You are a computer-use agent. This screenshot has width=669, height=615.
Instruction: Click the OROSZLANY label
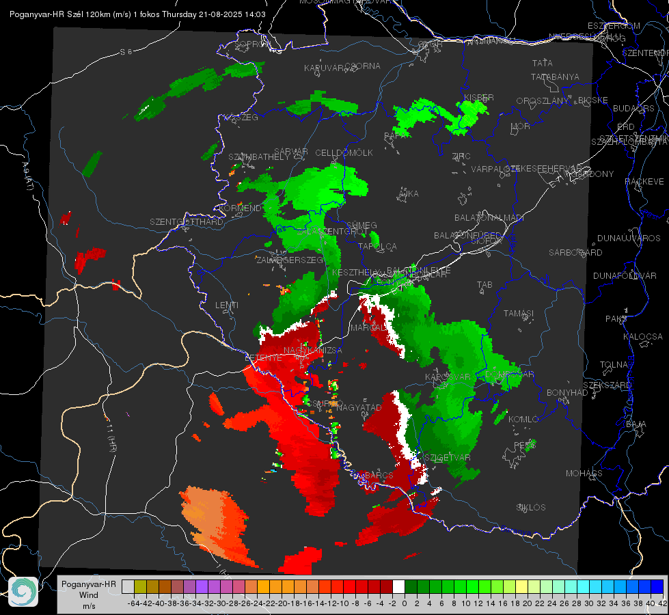543,101
